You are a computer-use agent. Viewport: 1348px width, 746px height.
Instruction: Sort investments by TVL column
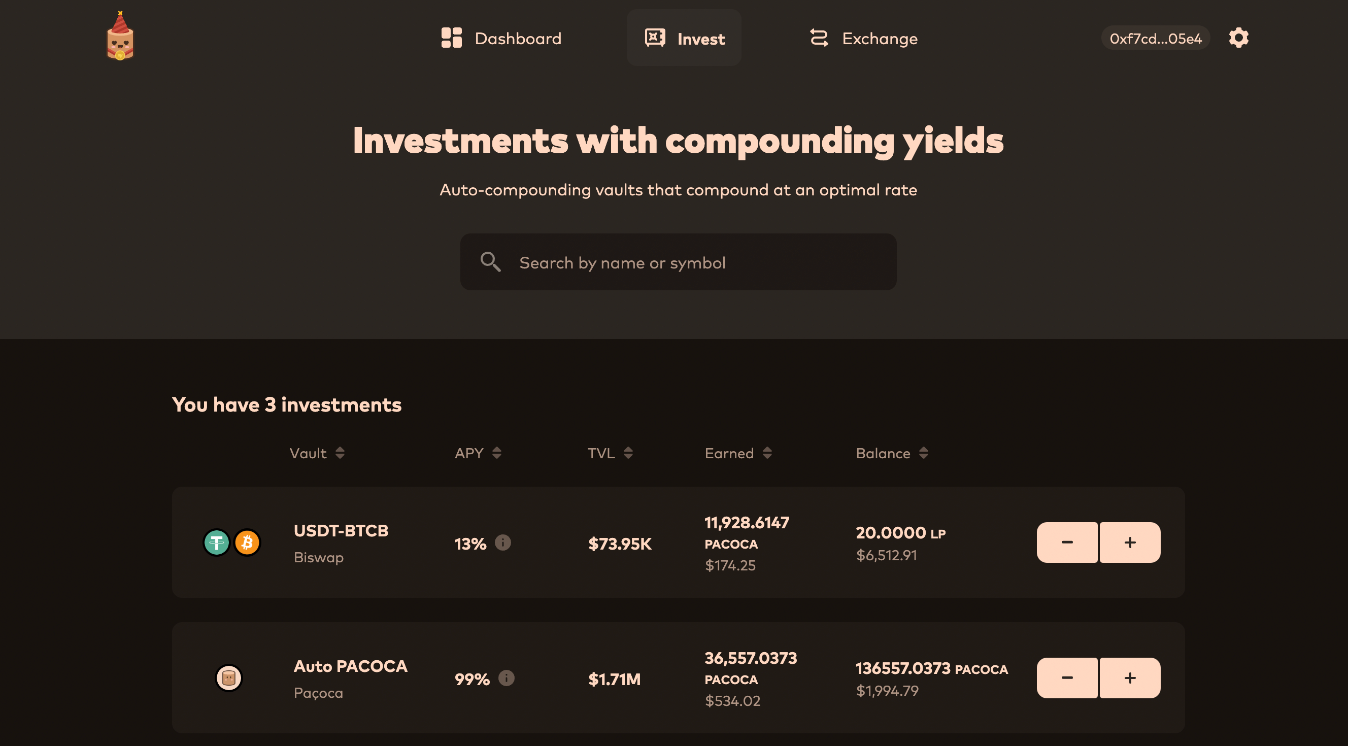pos(610,453)
